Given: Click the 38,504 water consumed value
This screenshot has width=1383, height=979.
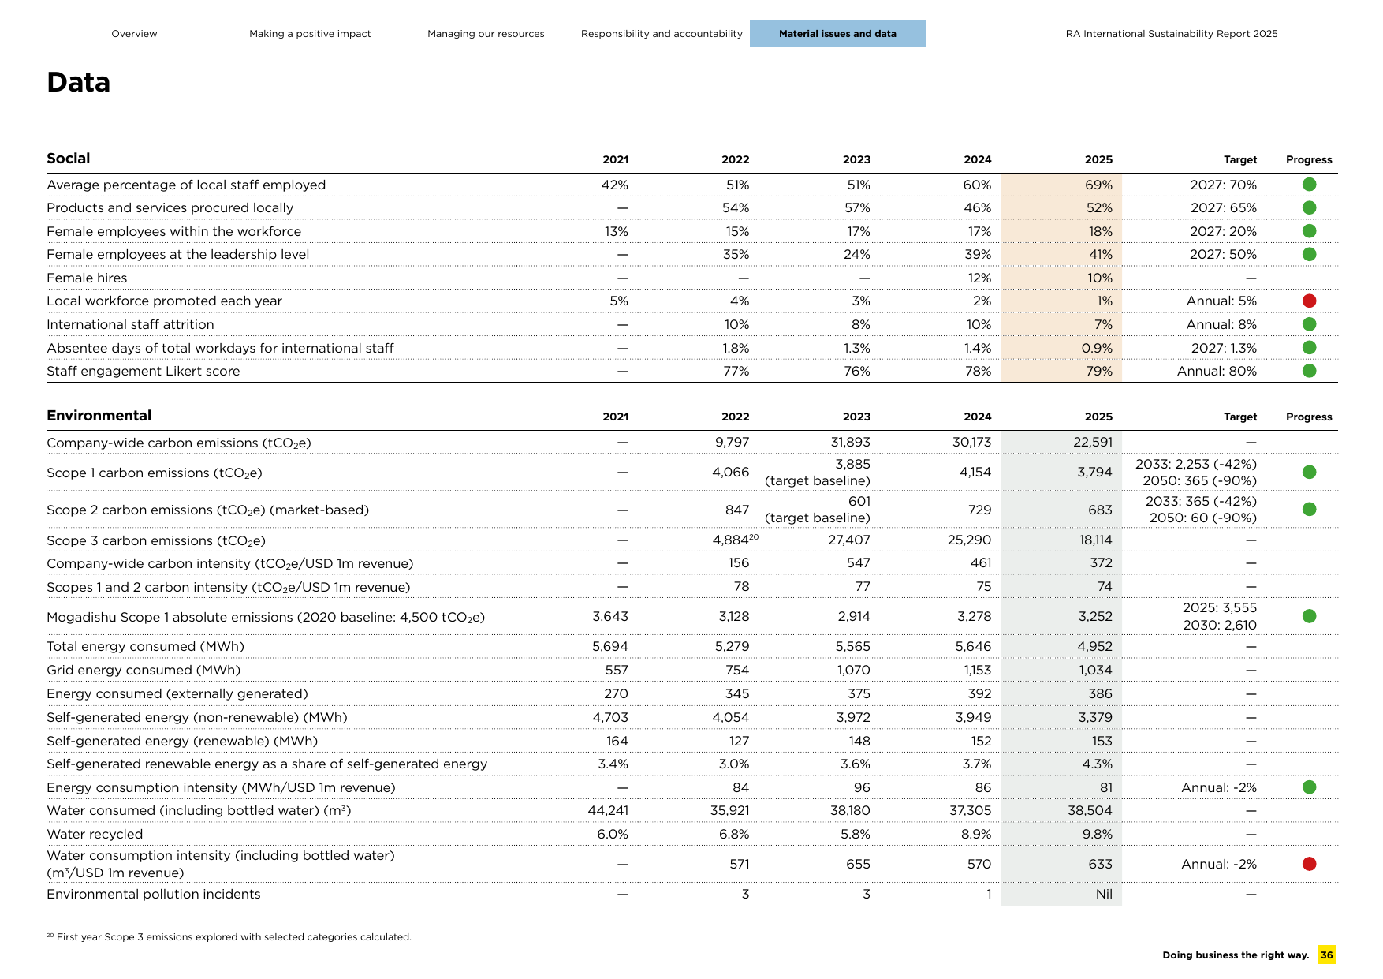Looking at the screenshot, I should tap(1090, 810).
